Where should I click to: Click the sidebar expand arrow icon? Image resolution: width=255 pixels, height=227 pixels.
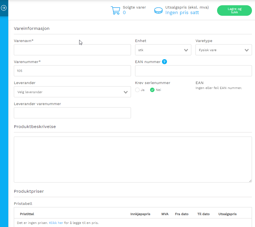(4, 8)
